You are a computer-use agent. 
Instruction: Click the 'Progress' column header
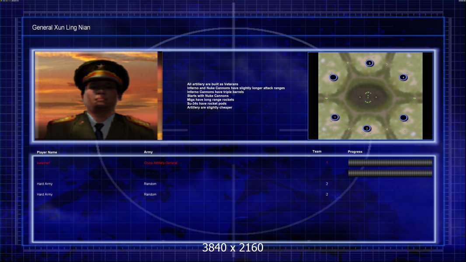coord(355,152)
